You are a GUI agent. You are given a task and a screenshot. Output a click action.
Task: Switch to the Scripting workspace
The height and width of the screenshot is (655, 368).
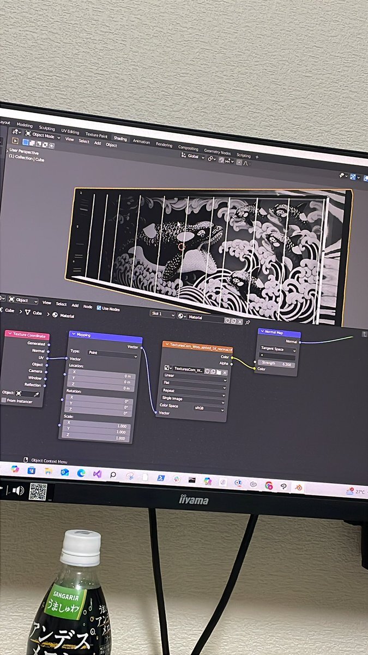click(244, 155)
